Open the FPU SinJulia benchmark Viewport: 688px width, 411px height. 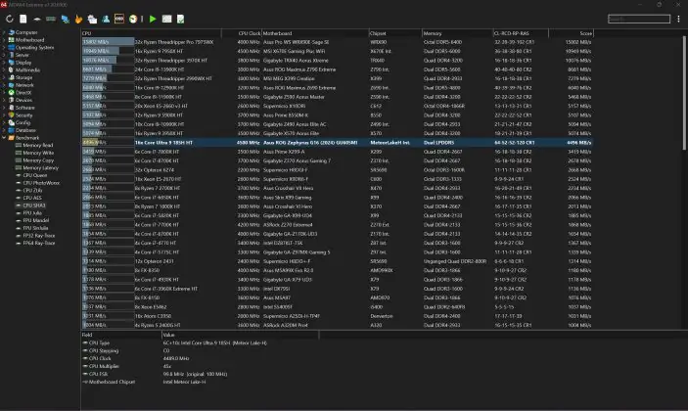35,228
